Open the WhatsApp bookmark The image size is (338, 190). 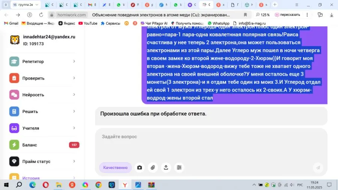tap(219, 23)
